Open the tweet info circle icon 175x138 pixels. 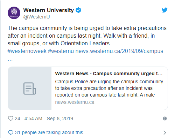[x=165, y=118]
